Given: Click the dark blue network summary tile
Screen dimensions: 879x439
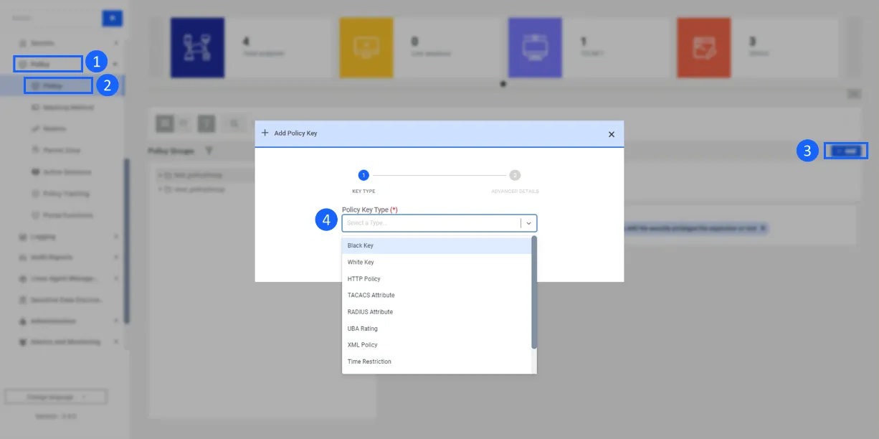Looking at the screenshot, I should point(197,47).
